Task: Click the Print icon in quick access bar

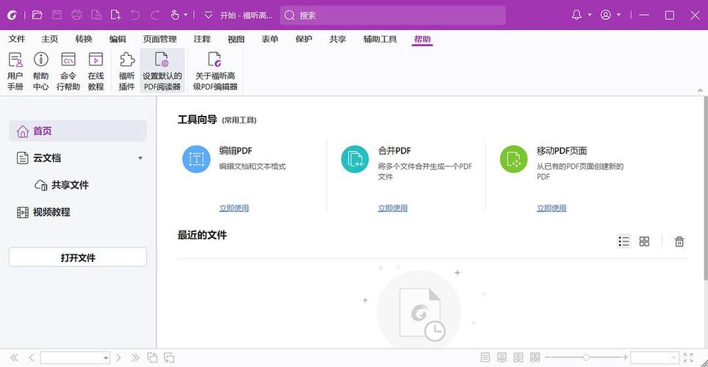Action: 76,15
